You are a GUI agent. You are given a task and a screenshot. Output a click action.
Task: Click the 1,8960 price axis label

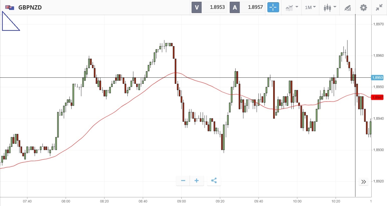[x=378, y=56]
